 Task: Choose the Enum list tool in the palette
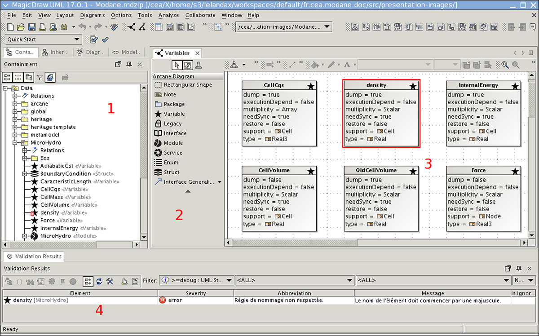(166, 162)
